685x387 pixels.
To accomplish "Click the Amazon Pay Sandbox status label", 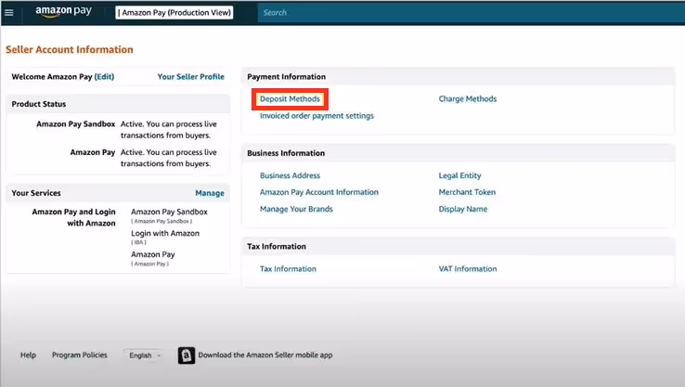I will pos(75,124).
